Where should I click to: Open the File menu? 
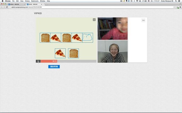coord(13,1)
